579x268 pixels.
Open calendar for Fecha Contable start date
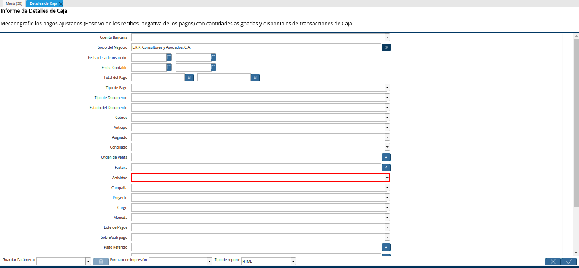coord(168,67)
